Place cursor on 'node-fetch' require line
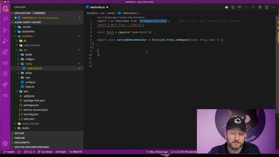The image size is (279, 157). click(x=124, y=32)
